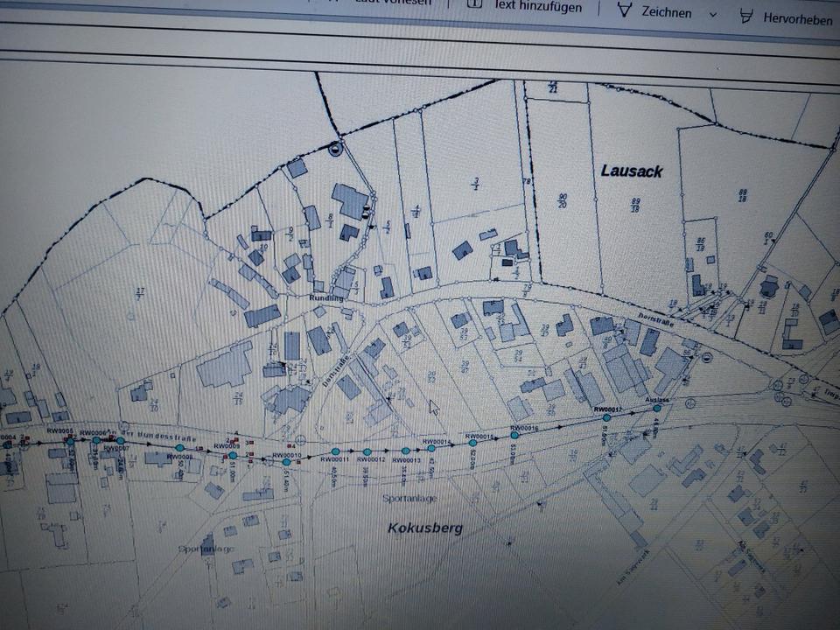Click the Hervorheben highlighter icon

click(x=746, y=15)
